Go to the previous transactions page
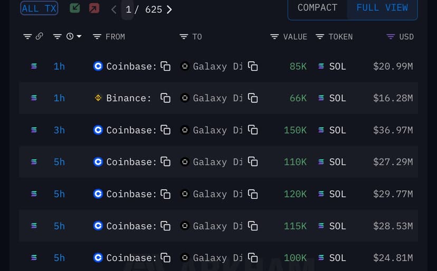Image resolution: width=437 pixels, height=271 pixels. [113, 9]
